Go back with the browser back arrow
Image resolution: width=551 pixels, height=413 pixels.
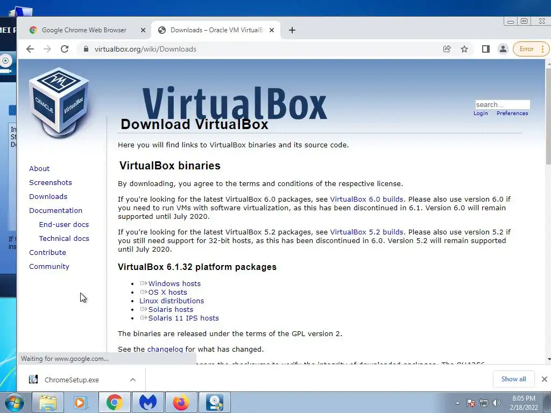tap(30, 49)
